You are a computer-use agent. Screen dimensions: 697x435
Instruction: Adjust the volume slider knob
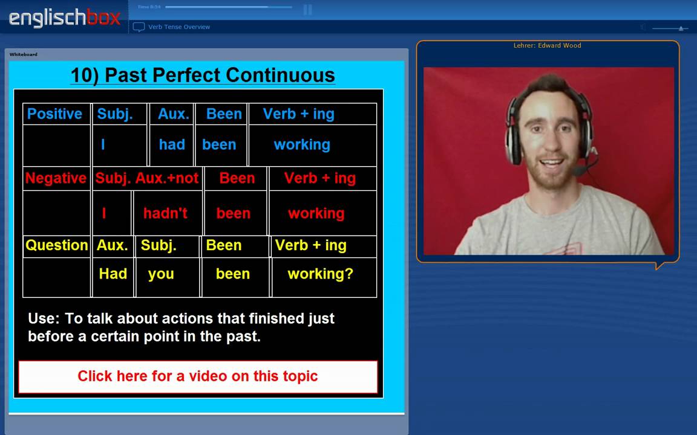coord(680,28)
